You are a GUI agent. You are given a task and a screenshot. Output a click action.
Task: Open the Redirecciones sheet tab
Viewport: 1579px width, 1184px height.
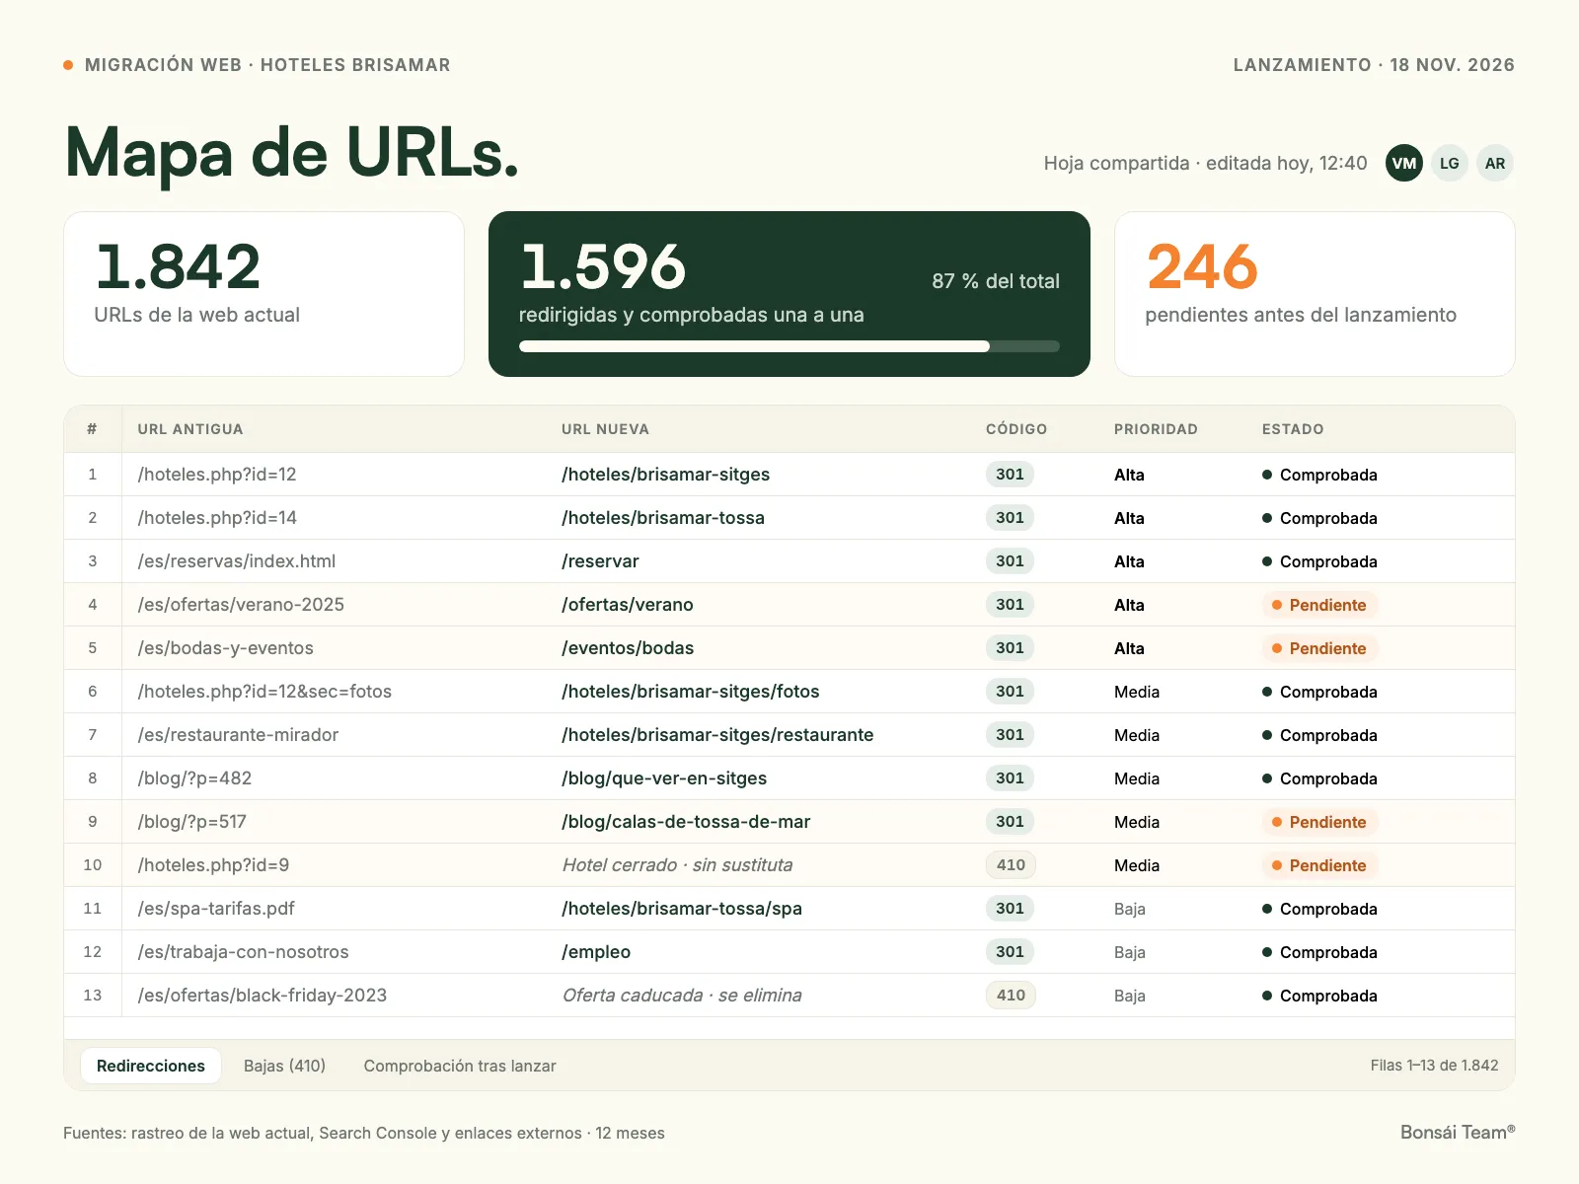pyautogui.click(x=151, y=1066)
